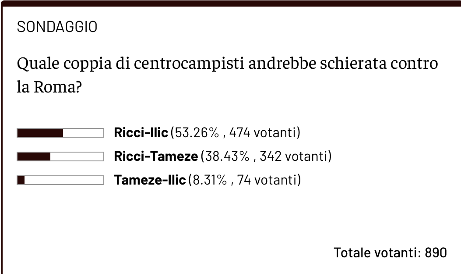The image size is (461, 274).
Task: Click the empty part of Tameze-Ilic bar
Action: point(64,180)
